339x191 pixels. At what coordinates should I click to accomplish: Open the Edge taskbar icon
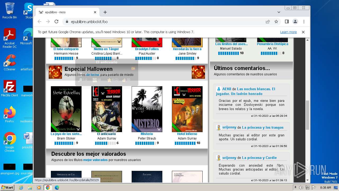click(x=57, y=188)
